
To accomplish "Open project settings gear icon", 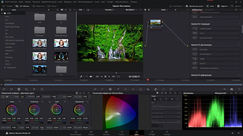I will click(239, 133).
